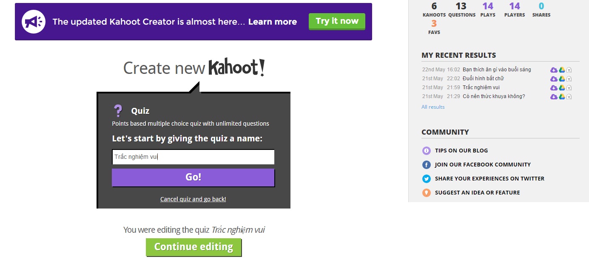Download results for Bạn thích ăn gì vào buổi sáng
The height and width of the screenshot is (265, 589).
click(554, 70)
